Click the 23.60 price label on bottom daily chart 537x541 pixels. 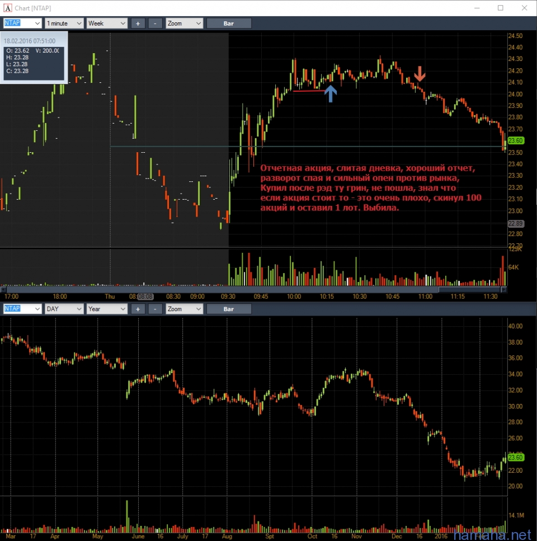[x=516, y=457]
